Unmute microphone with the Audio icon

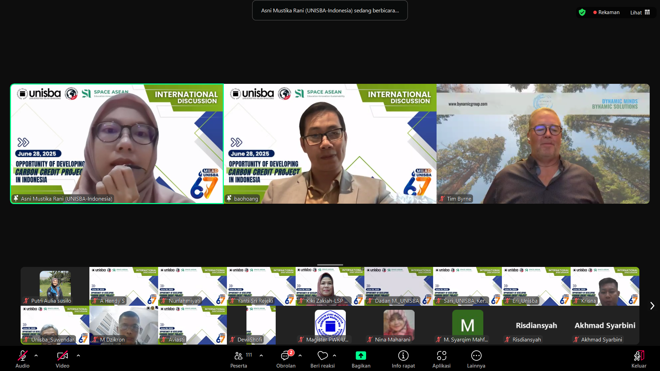[22, 356]
